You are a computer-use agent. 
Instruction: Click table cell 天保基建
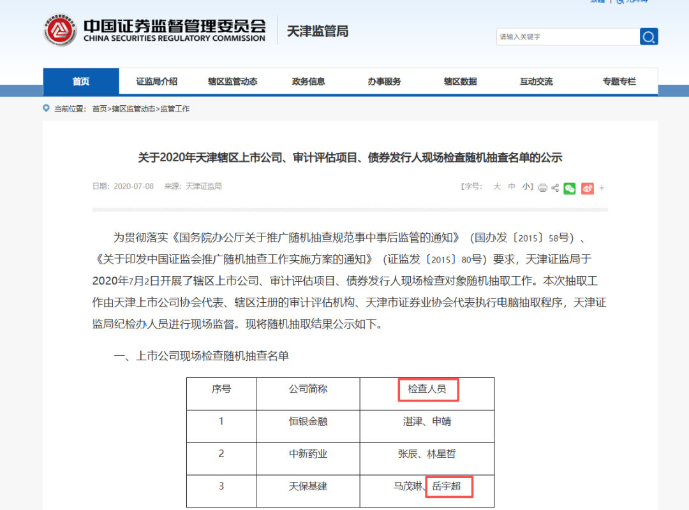pos(308,486)
